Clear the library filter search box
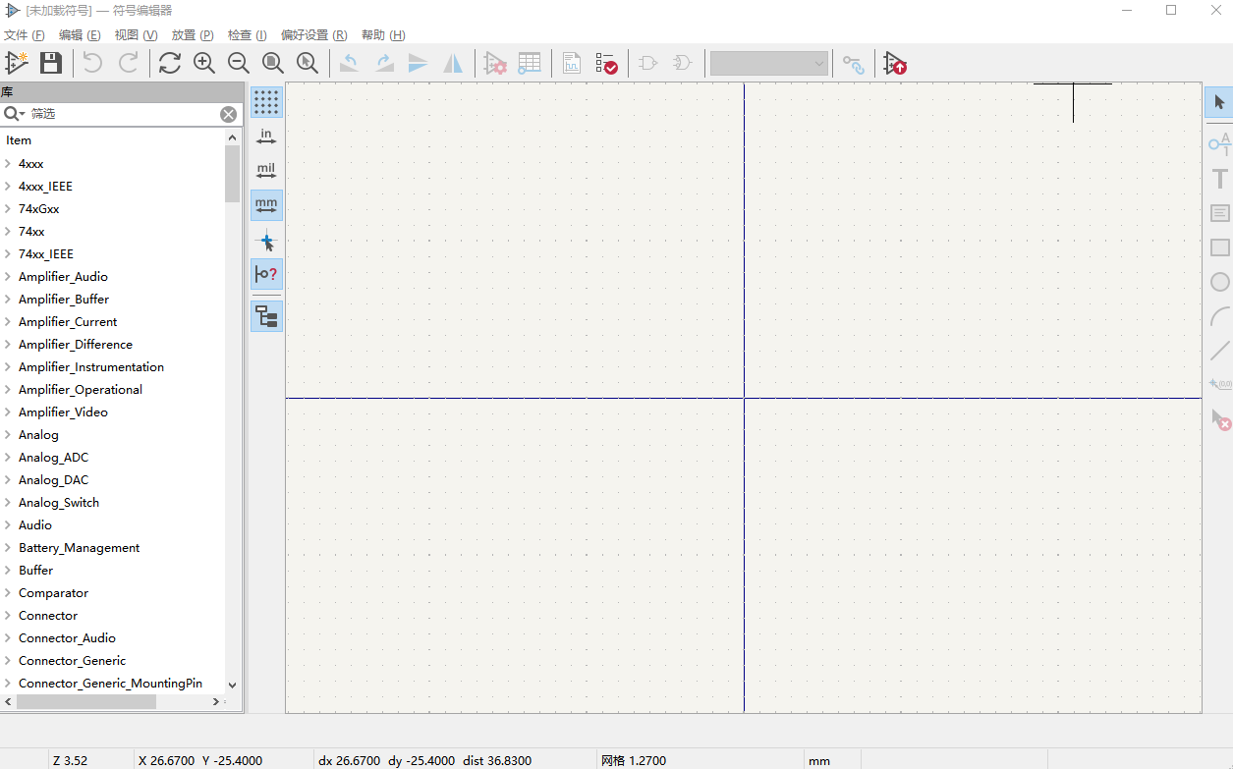 (x=228, y=114)
